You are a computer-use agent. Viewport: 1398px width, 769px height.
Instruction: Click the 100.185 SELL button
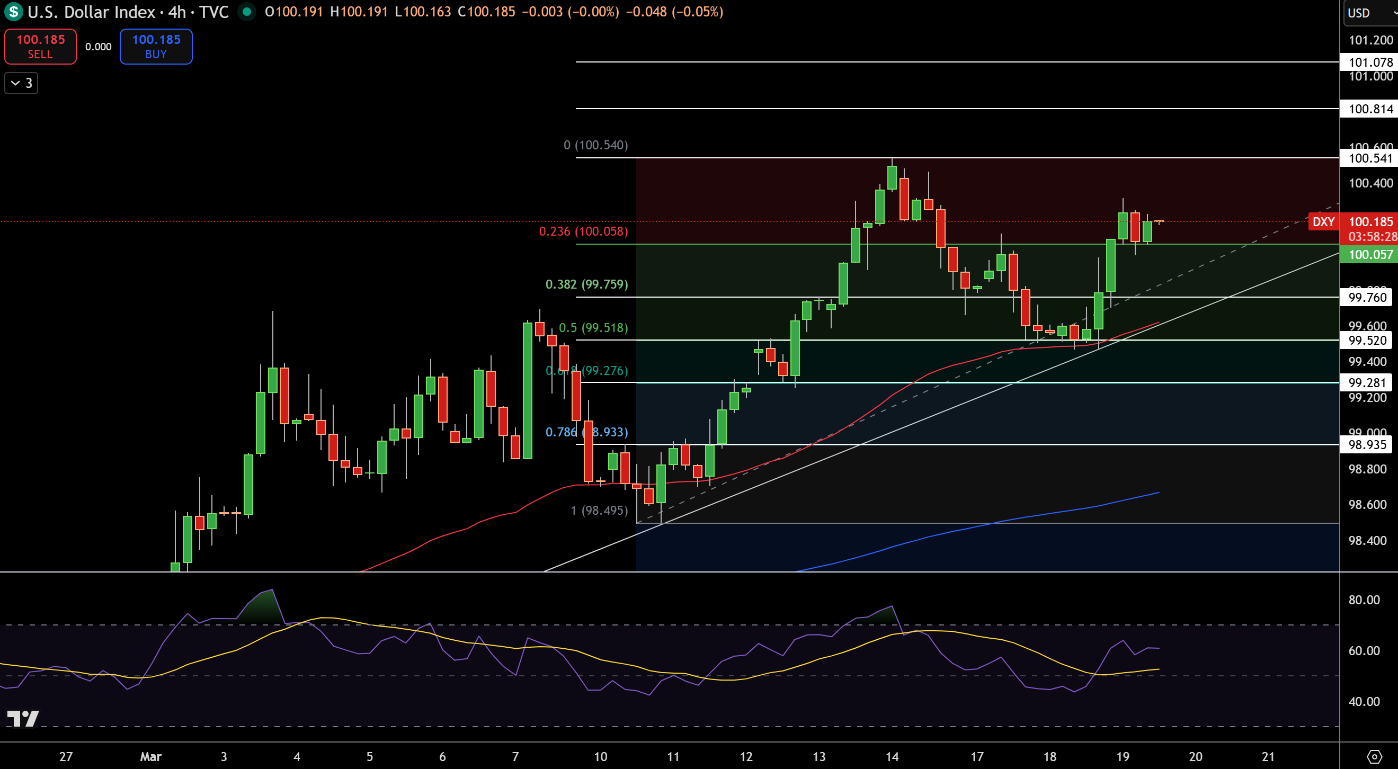point(41,47)
